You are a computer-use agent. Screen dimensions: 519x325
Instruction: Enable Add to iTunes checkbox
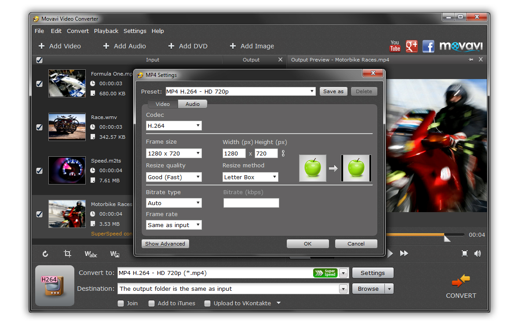tap(152, 303)
